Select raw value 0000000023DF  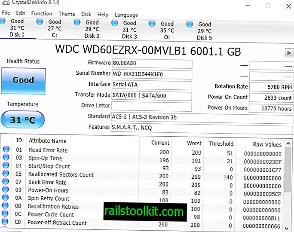pyautogui.click(x=263, y=162)
